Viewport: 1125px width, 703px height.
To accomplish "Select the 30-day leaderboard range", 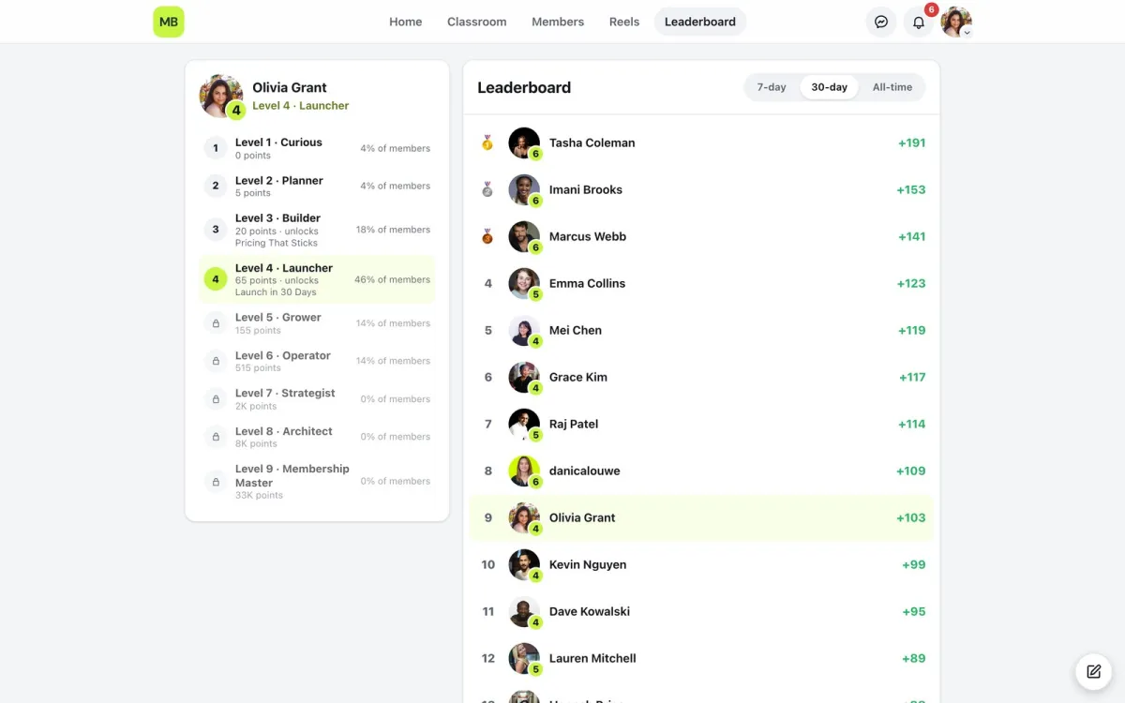I will click(830, 87).
